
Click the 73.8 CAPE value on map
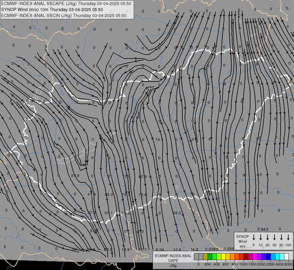pos(143,195)
